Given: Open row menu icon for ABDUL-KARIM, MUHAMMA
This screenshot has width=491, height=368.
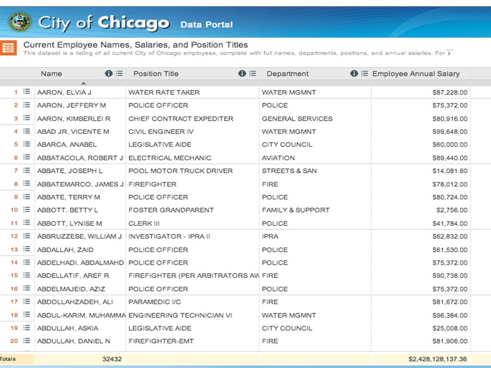Looking at the screenshot, I should 27,315.
